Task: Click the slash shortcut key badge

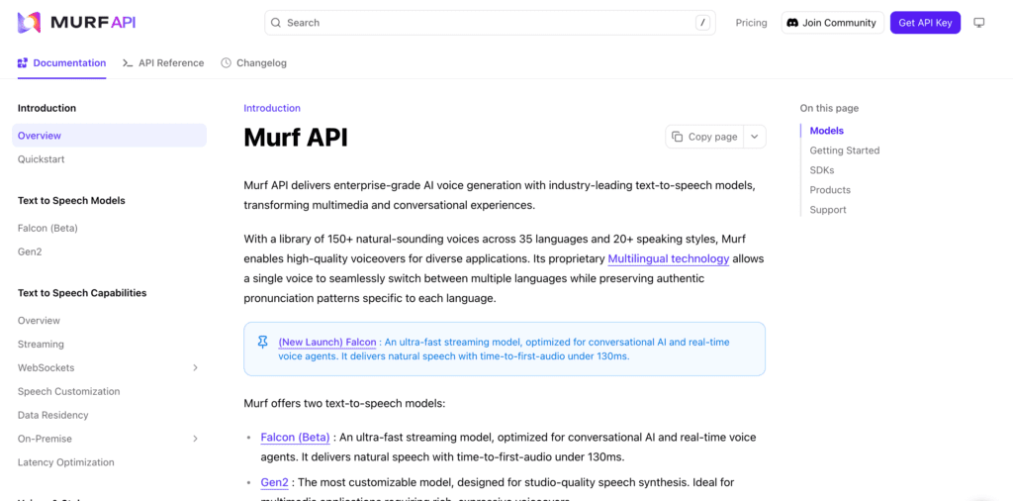Action: point(703,23)
